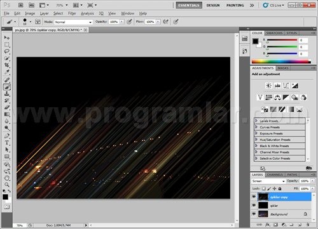Select the Path Selection tool
Image resolution: width=318 pixels, height=229 pixels.
tap(7, 150)
